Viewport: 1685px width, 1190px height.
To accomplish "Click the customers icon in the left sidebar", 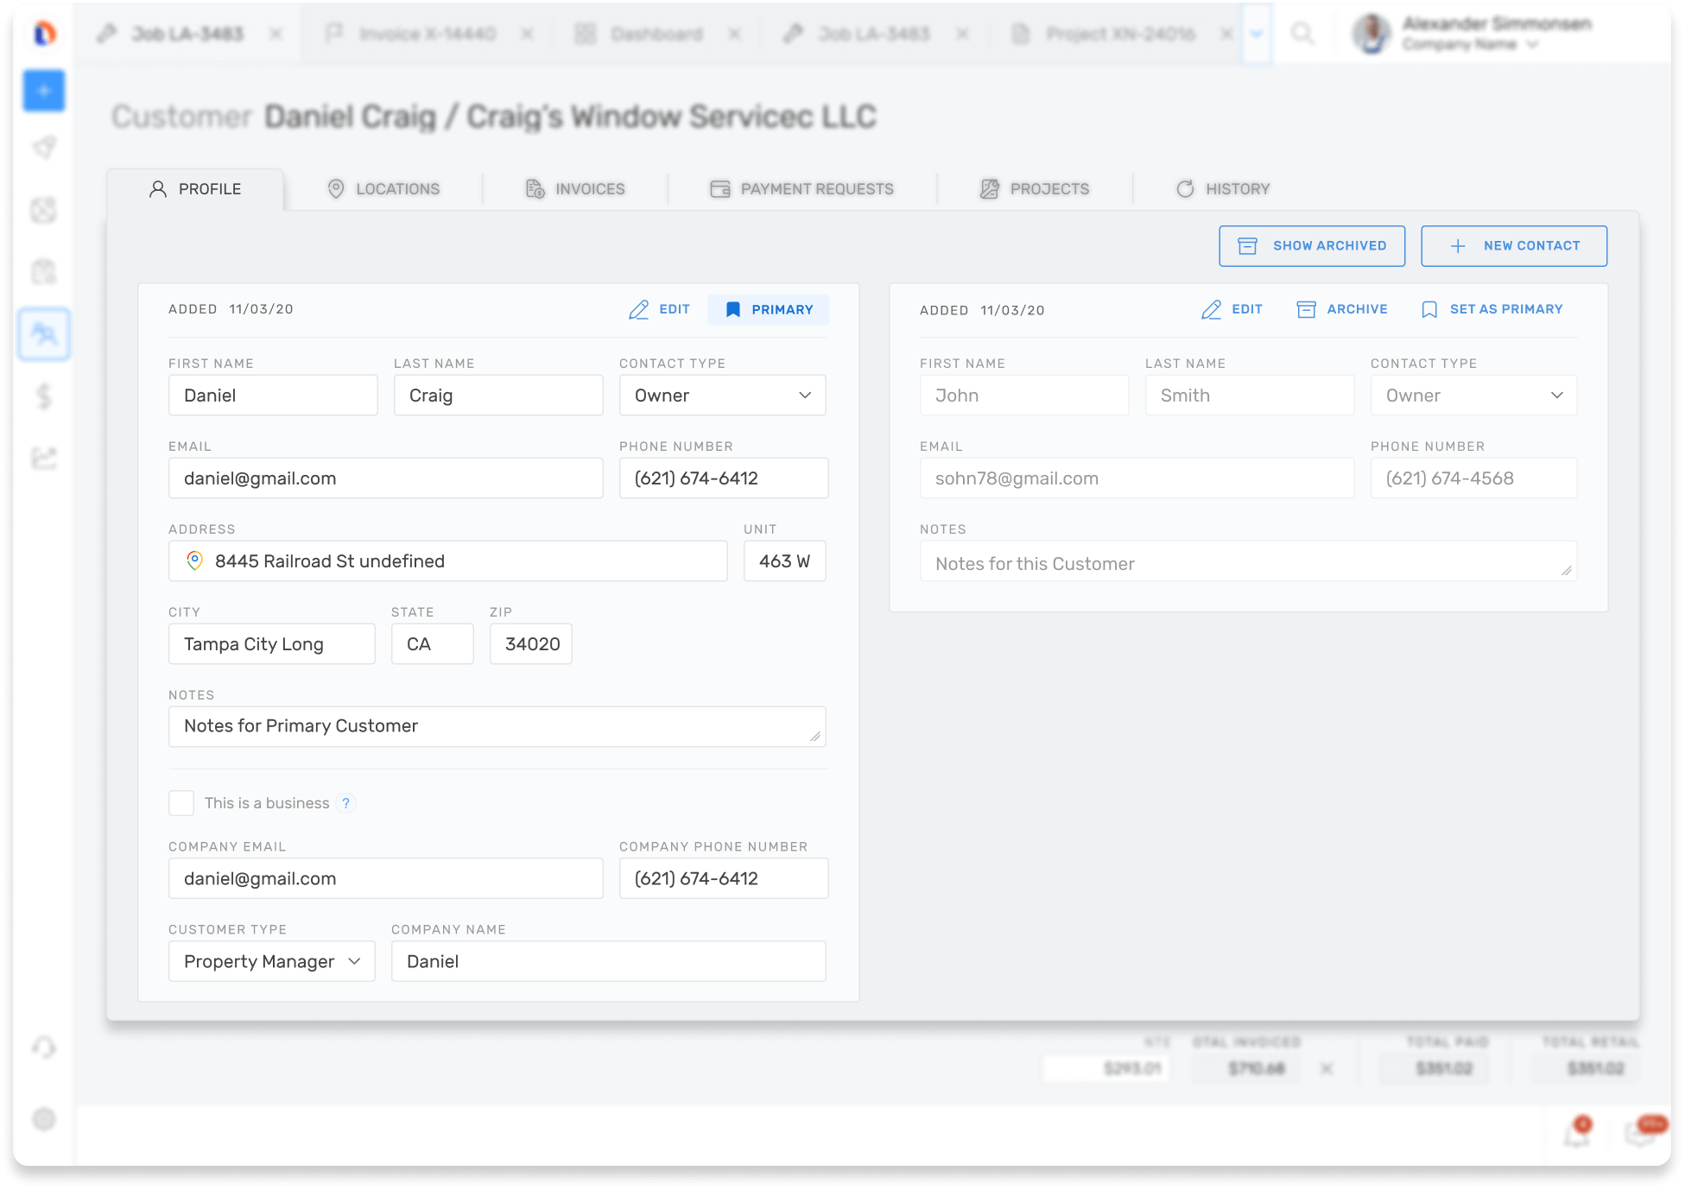I will coord(44,334).
